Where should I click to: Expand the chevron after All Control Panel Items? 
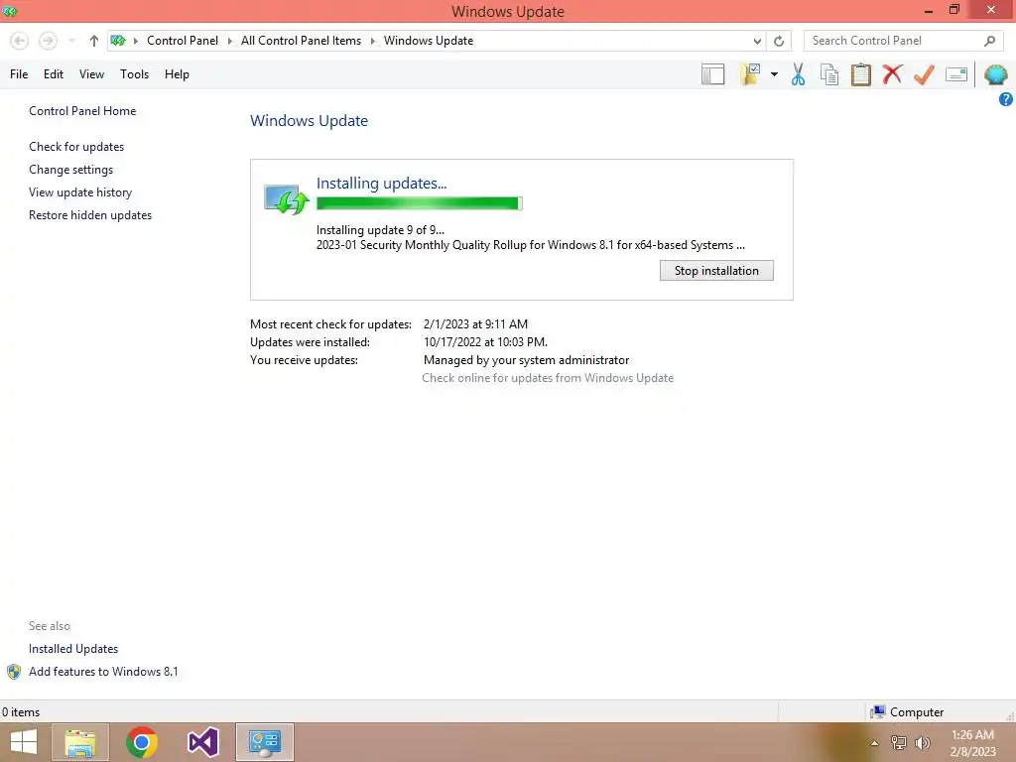(x=373, y=41)
